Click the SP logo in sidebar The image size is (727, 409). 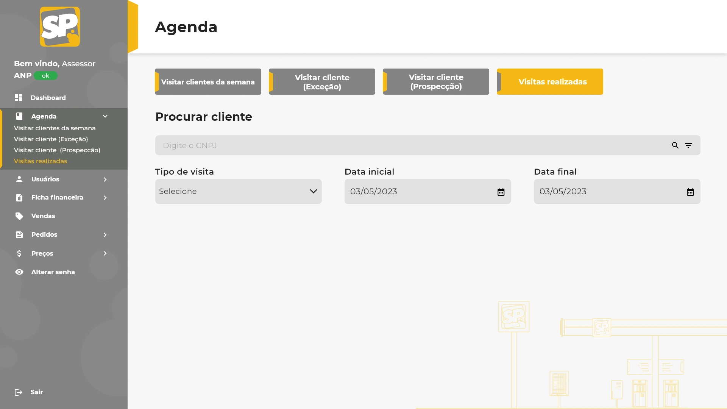[x=60, y=27]
